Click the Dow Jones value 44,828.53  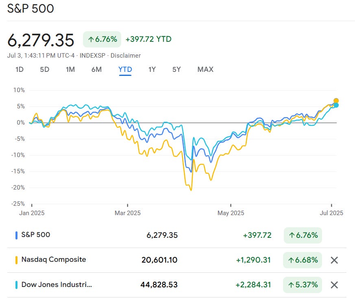pyautogui.click(x=159, y=285)
